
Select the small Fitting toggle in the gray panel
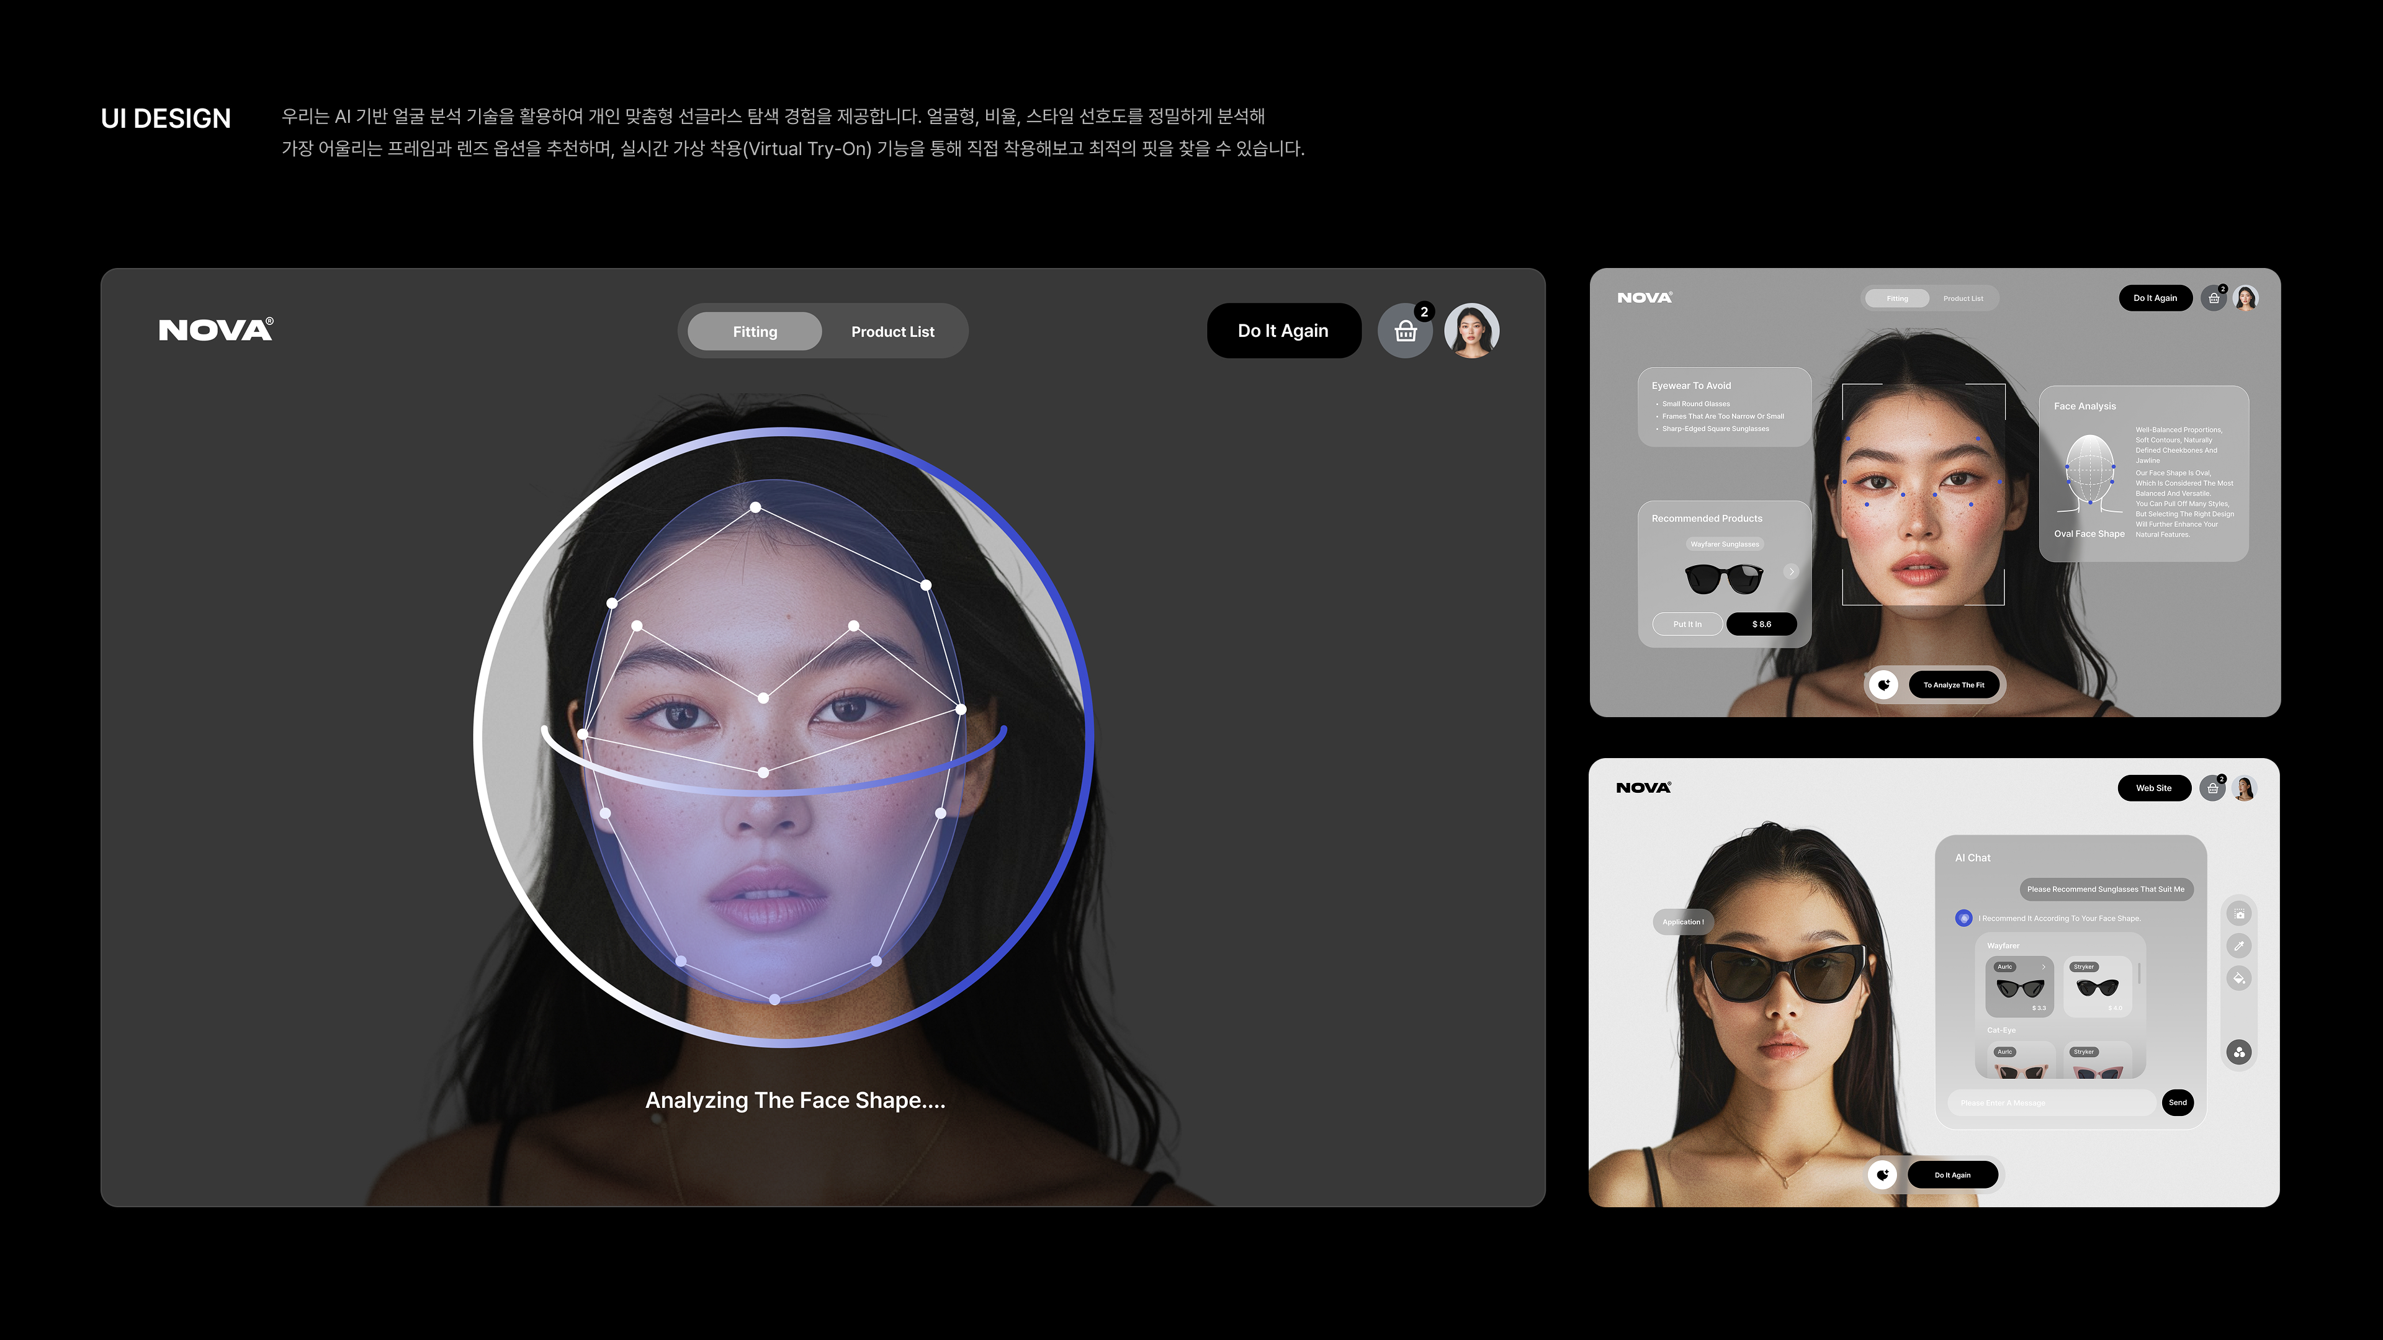1897,298
